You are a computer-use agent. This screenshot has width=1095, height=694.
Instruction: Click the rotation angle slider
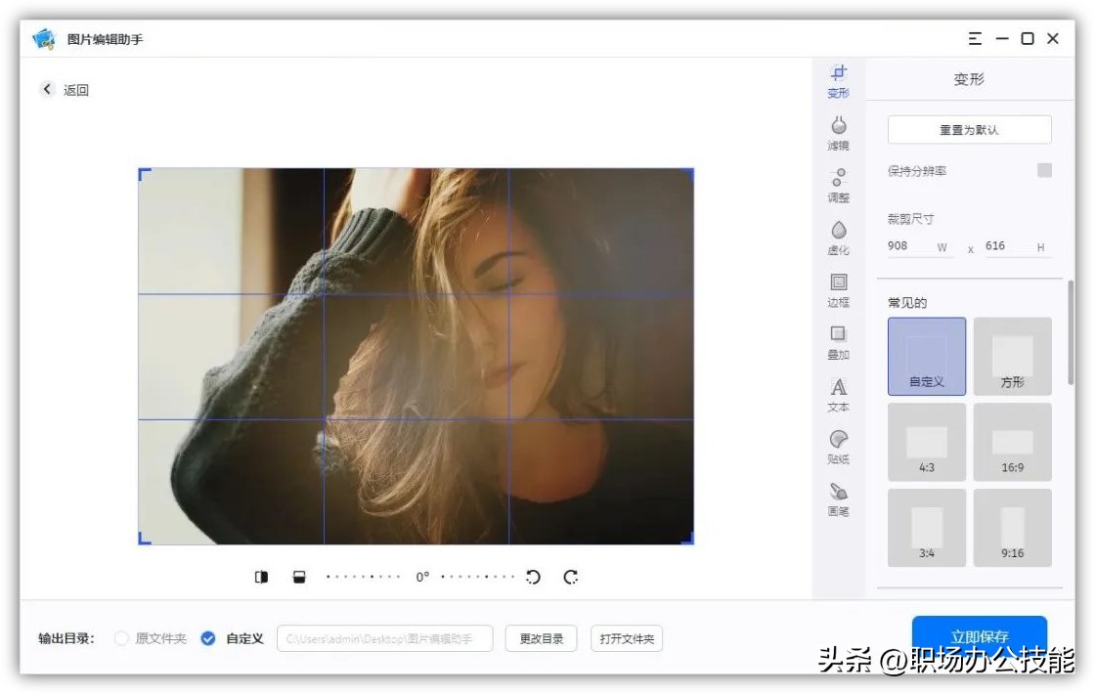pos(420,577)
